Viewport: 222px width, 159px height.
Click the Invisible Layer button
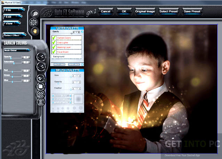point(74,65)
